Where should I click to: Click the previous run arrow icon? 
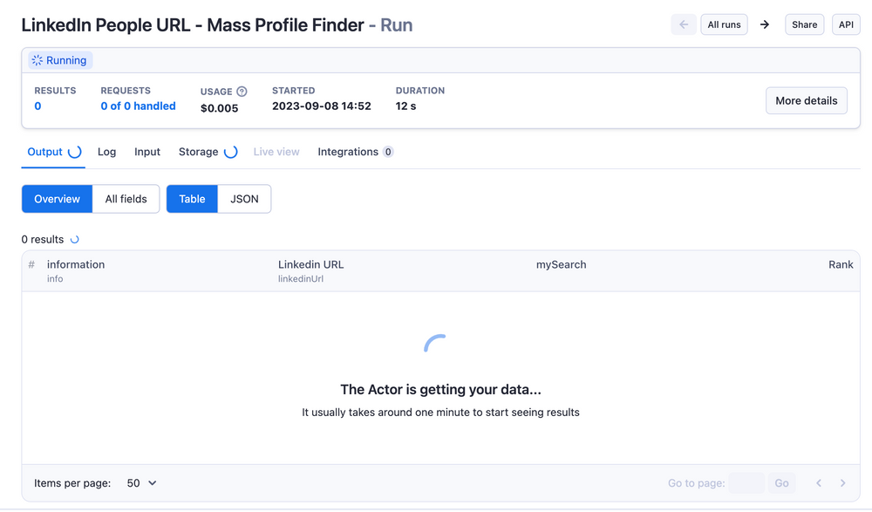pos(684,24)
